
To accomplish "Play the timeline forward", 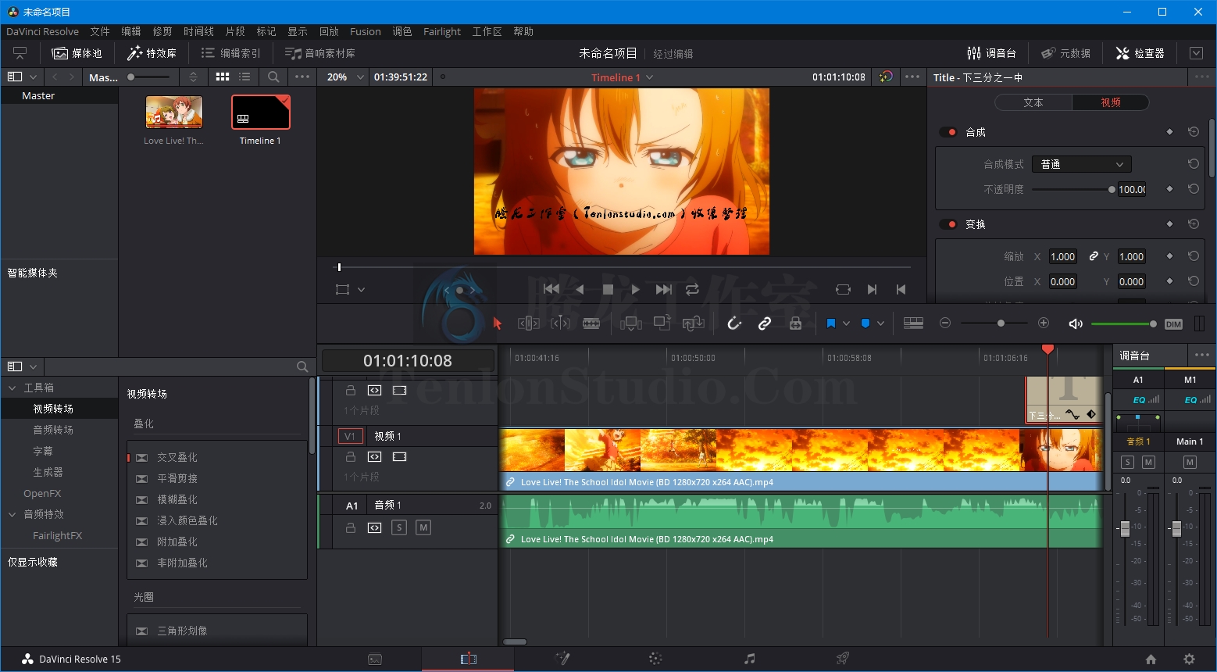I will click(x=635, y=289).
